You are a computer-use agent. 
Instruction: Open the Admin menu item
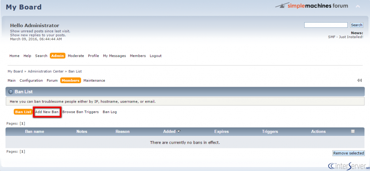[x=57, y=56]
